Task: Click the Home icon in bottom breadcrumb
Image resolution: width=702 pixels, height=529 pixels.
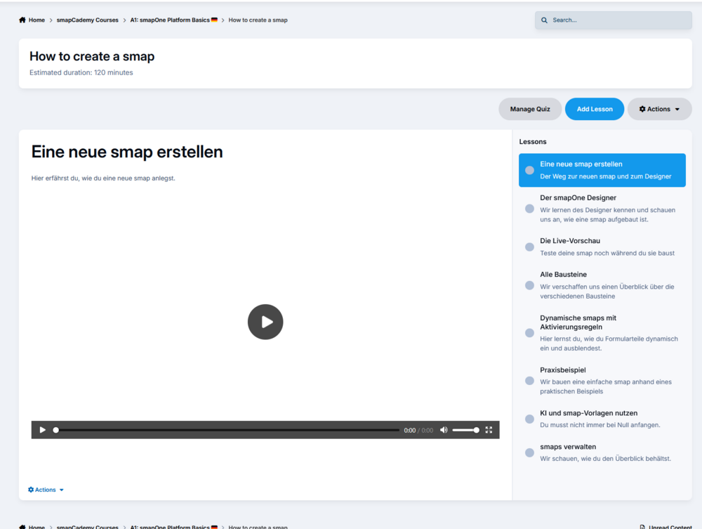Action: click(22, 527)
